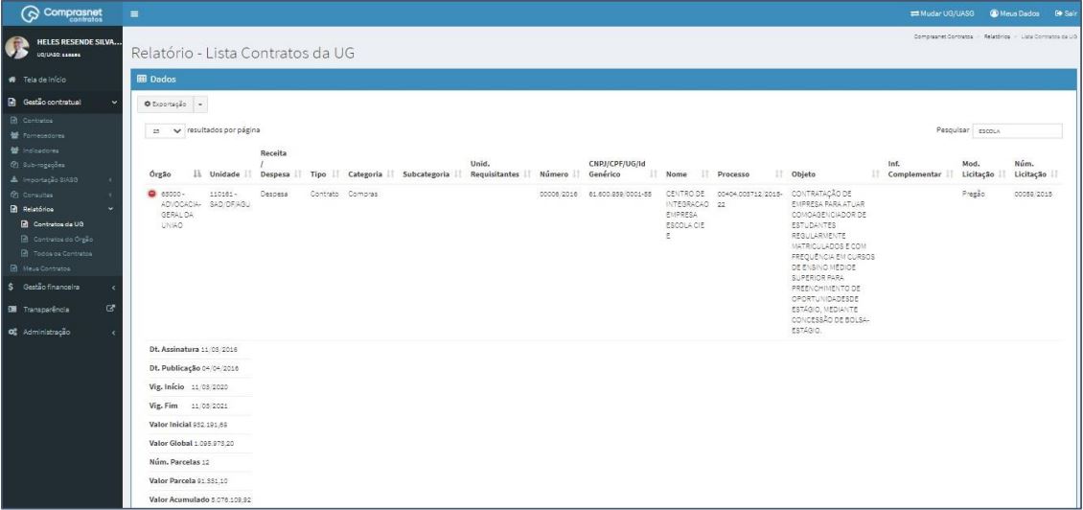Click the Comprasnet Contratos logo

[61, 13]
